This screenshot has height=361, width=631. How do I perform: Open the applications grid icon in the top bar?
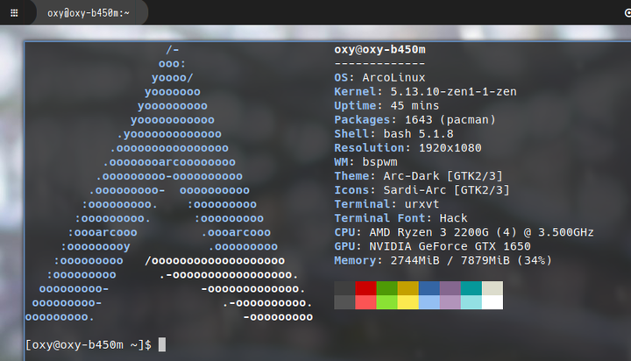[14, 13]
